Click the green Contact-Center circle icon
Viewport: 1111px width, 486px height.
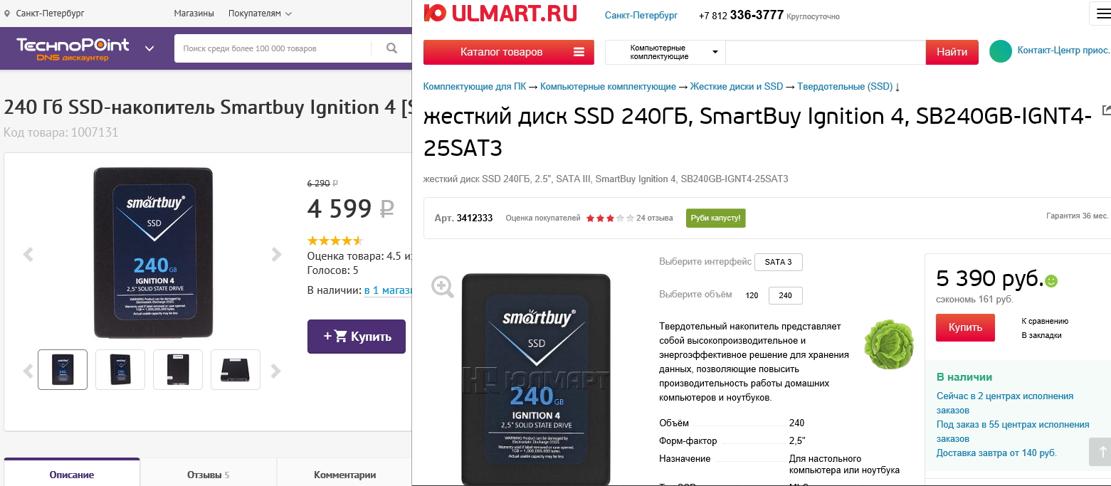click(1001, 51)
